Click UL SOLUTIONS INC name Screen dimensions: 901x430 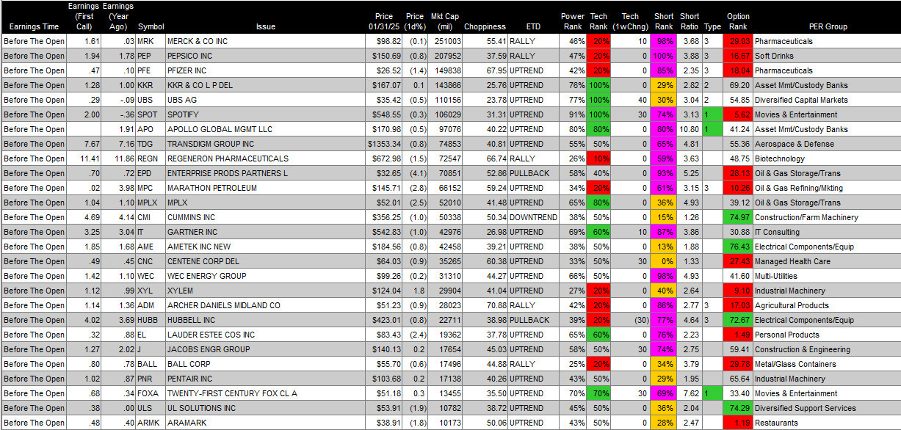coord(201,408)
